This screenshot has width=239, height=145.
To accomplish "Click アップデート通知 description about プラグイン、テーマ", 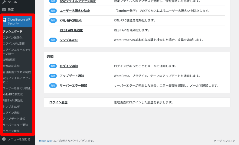I will point(157,76).
